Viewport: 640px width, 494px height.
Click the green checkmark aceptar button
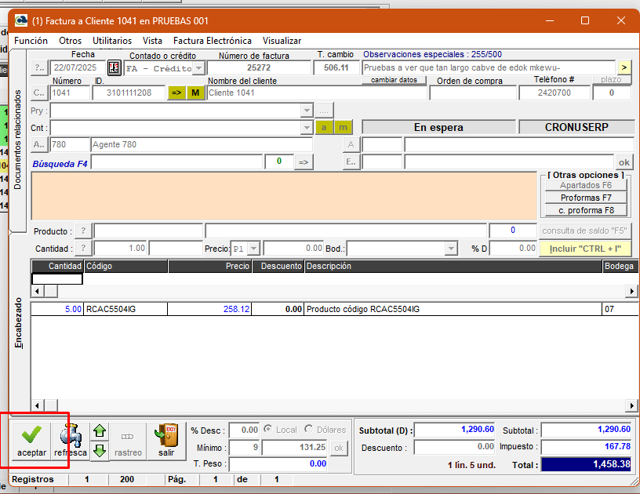[31, 441]
